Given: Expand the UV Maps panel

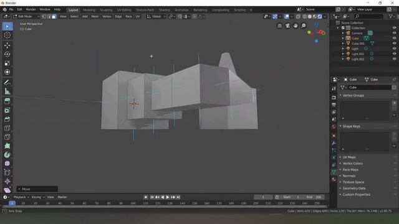Looking at the screenshot, I should [x=349, y=157].
